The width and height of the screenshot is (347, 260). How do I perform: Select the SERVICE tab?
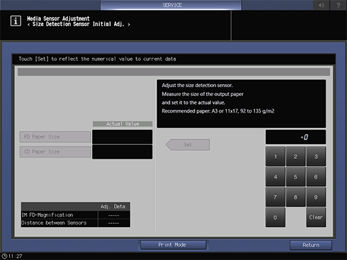click(171, 5)
